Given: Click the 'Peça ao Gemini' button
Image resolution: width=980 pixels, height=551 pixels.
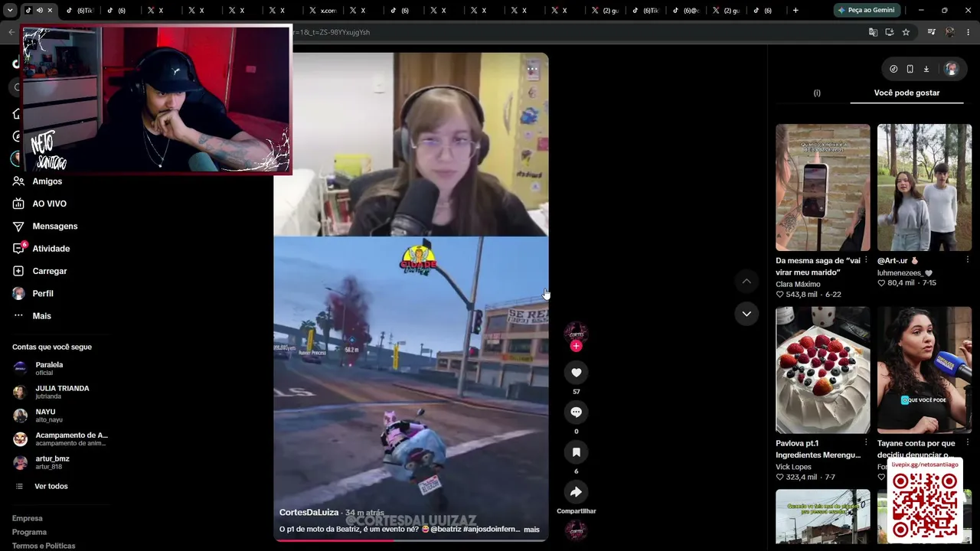Looking at the screenshot, I should (x=866, y=10).
